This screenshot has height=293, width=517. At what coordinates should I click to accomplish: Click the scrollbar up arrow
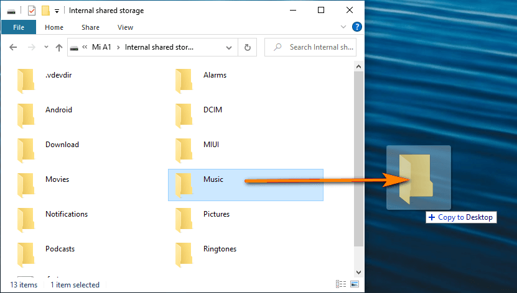(x=359, y=67)
